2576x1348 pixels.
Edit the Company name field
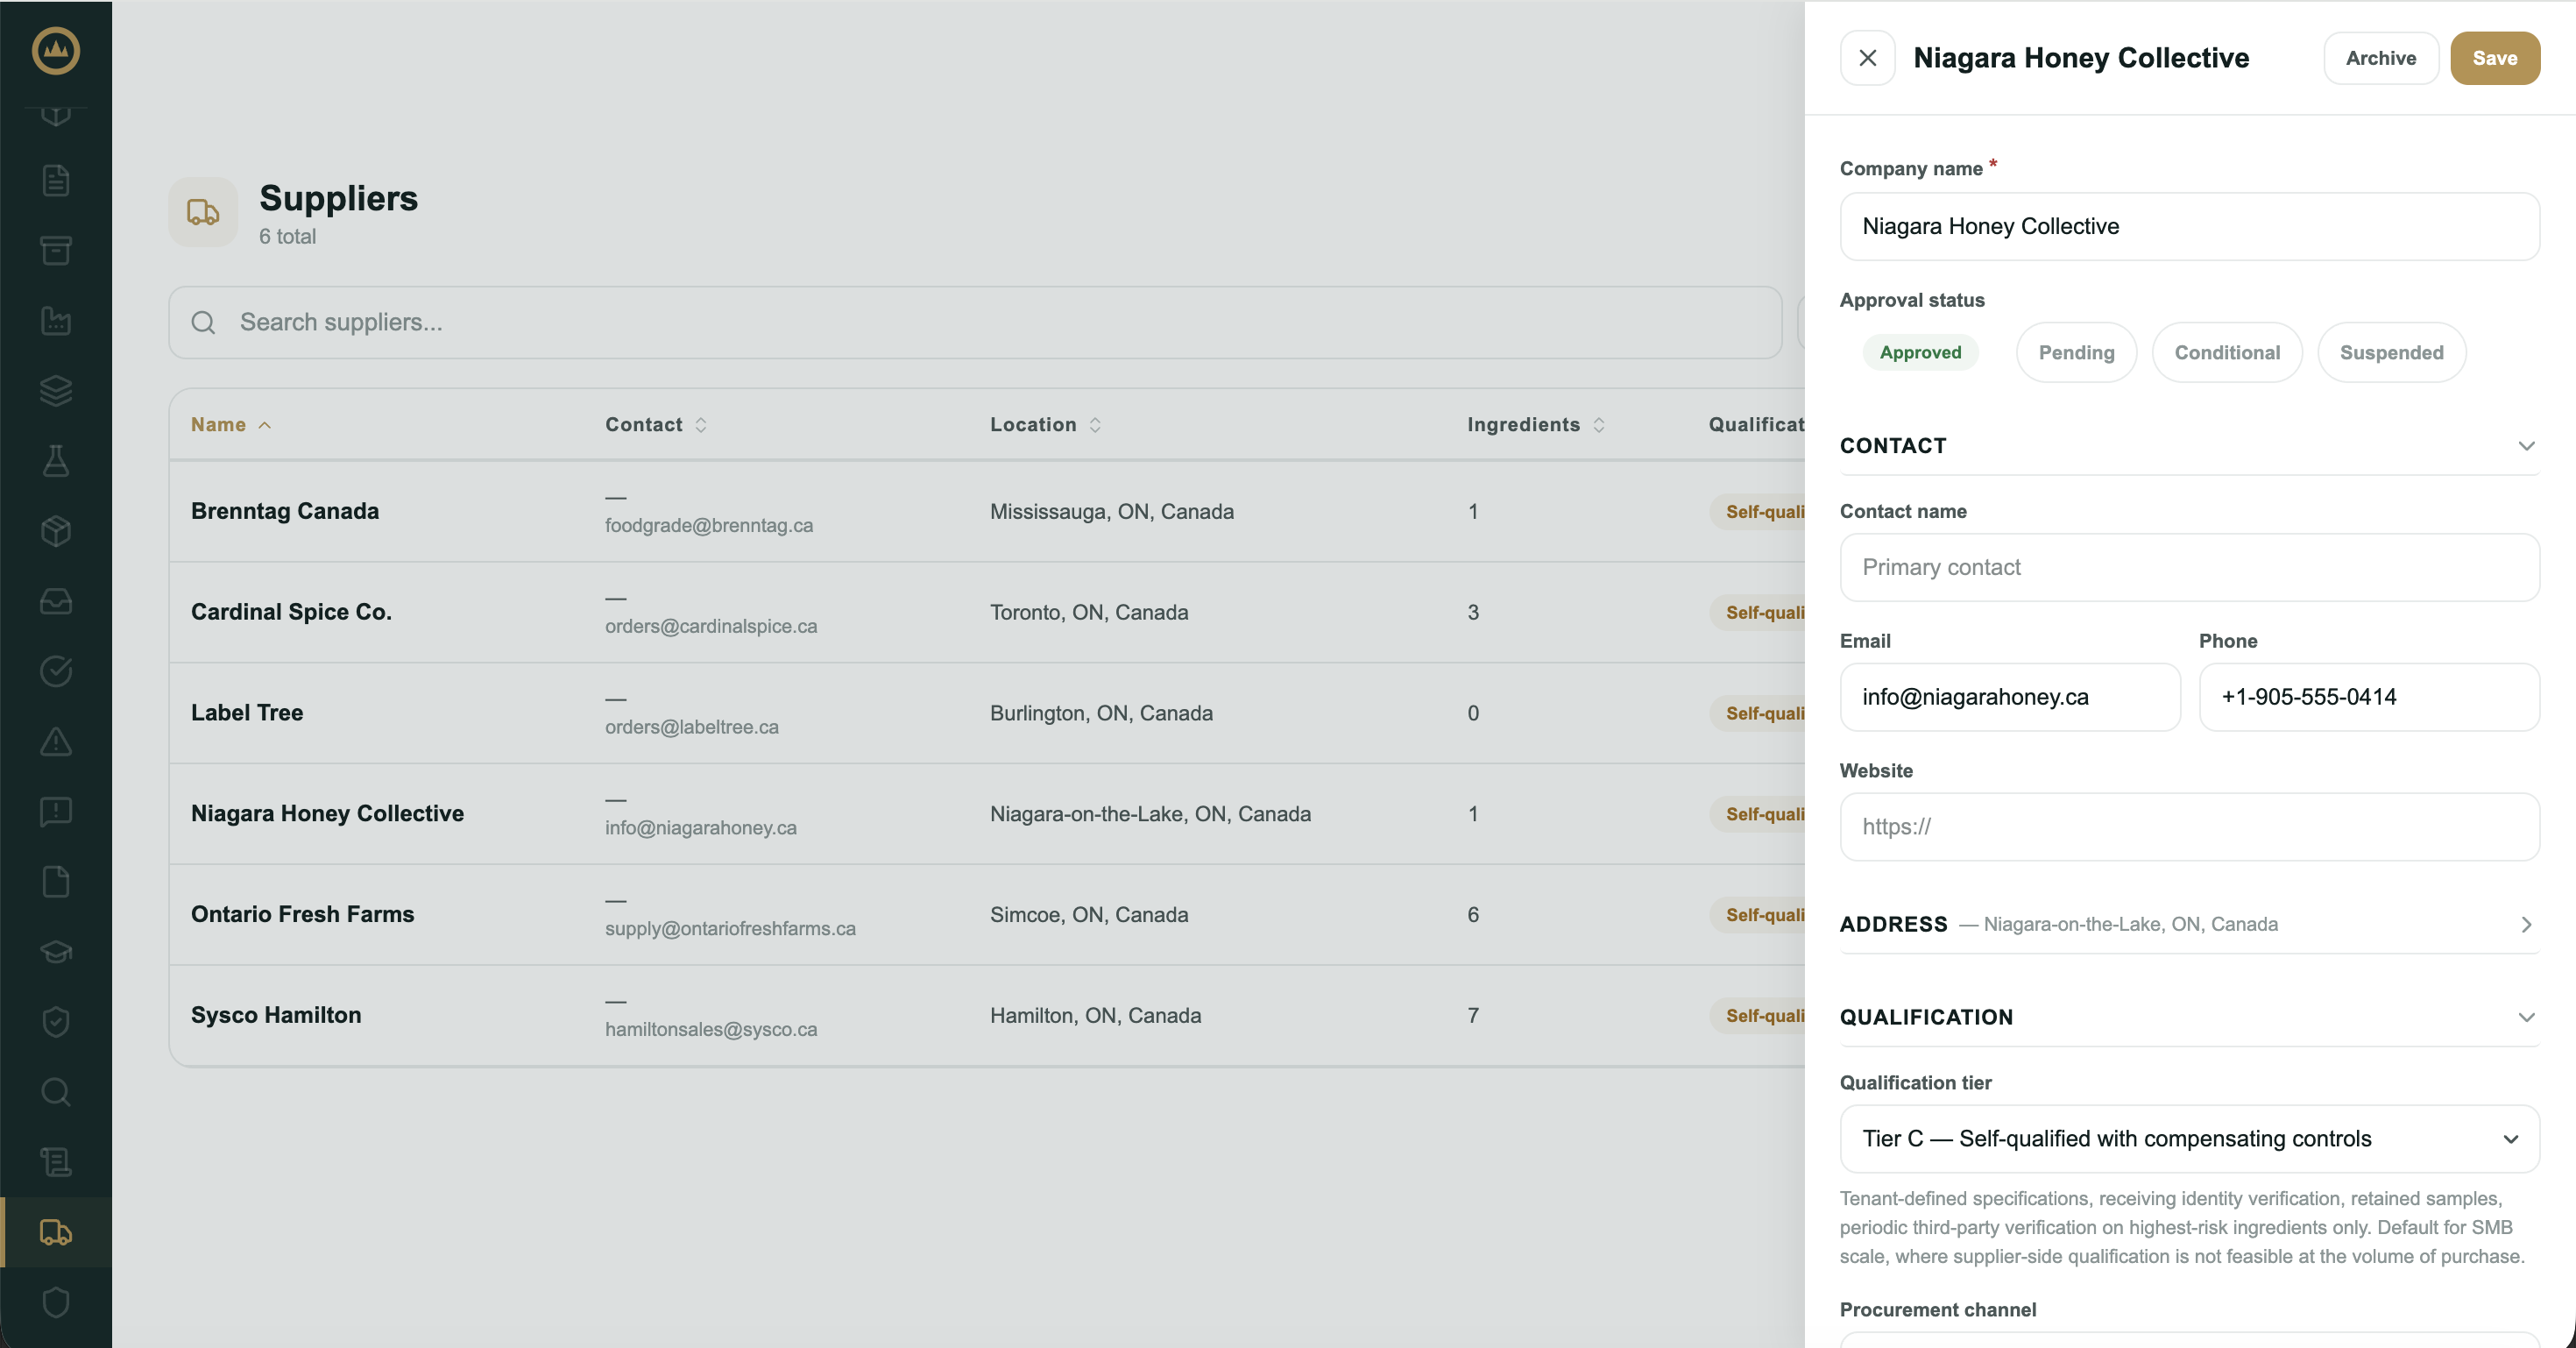pos(2189,227)
